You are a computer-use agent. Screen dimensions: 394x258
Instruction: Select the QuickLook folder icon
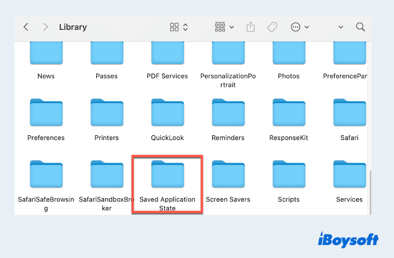coord(167,113)
